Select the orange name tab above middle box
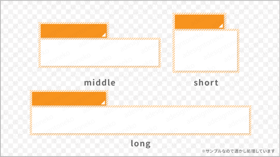Screen dimensions: 280x157 (x=74, y=31)
